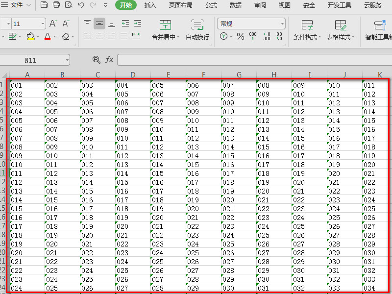Expand 合并居中 dropdown arrow
Image resolution: width=392 pixels, height=294 pixels.
point(178,37)
